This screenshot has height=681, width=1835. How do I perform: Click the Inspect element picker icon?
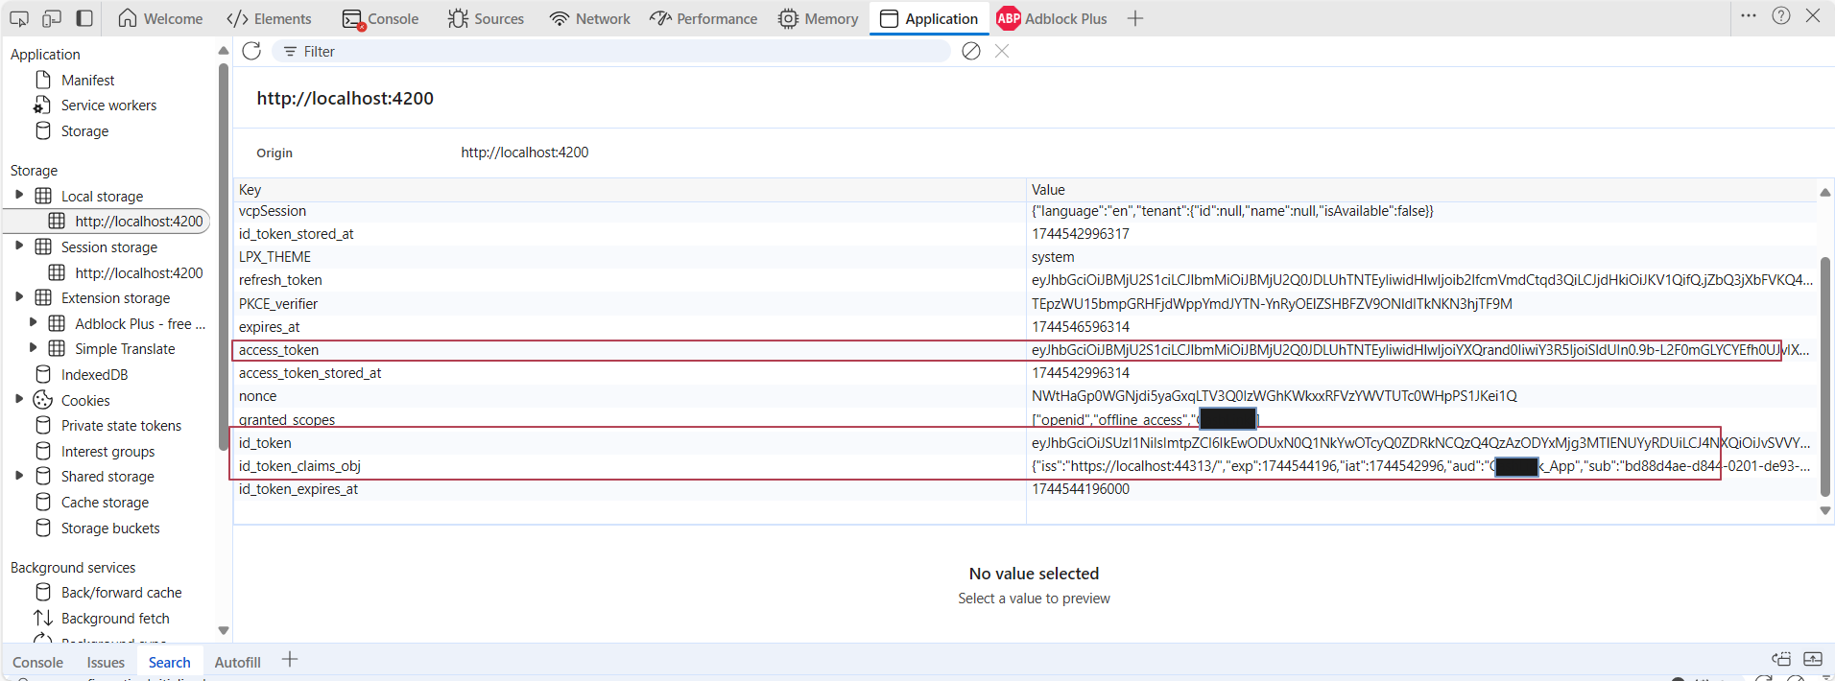click(19, 18)
